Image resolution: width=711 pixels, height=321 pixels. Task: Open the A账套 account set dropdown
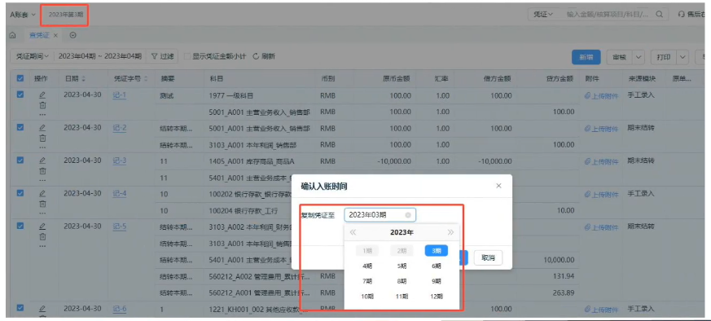pos(23,15)
